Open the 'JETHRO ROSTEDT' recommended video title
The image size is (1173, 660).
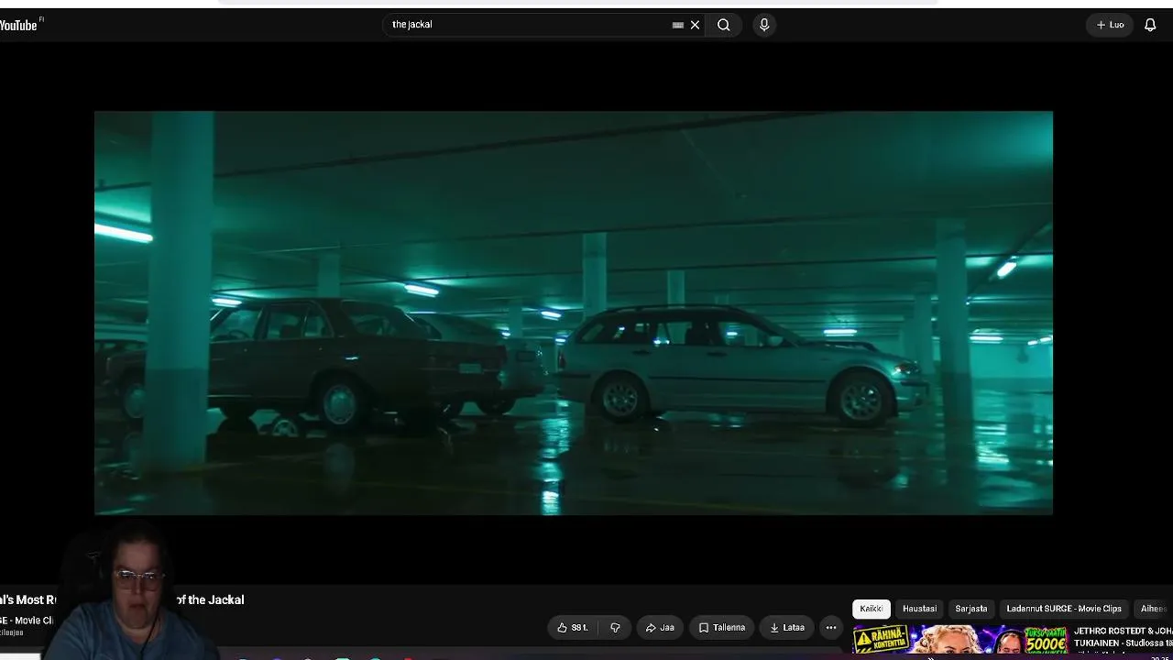pyautogui.click(x=1123, y=637)
